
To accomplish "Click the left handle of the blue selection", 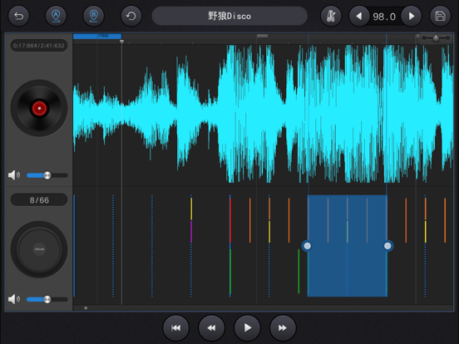I will coord(307,246).
